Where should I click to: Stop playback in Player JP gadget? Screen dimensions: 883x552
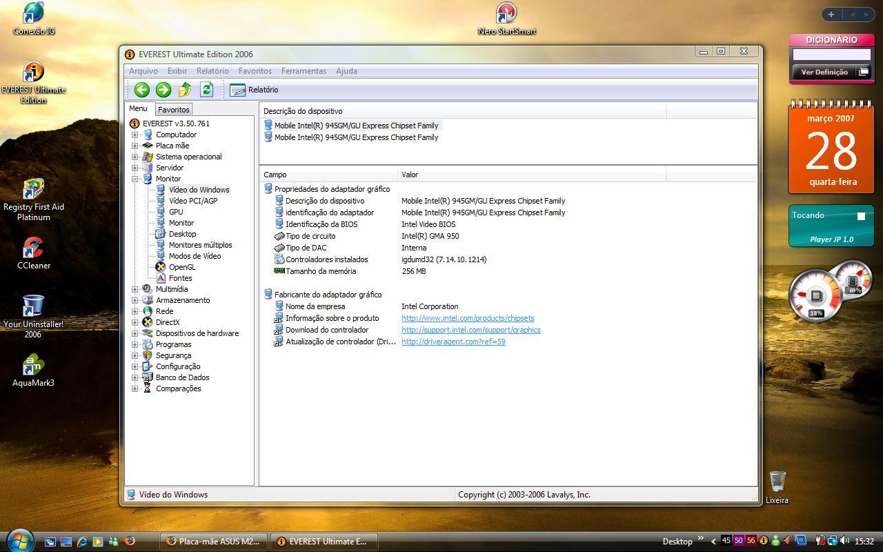(x=861, y=216)
